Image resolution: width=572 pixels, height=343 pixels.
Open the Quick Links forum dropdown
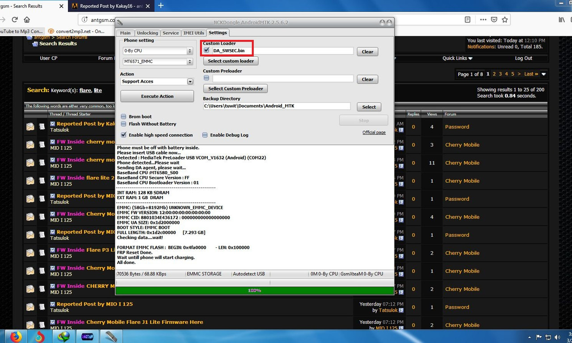point(458,58)
